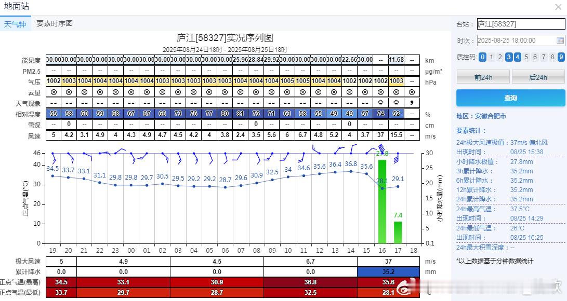Image resolution: width=567 pixels, height=301 pixels.
Task: Click the cloud cover symbol above the drizzle comma
Action: 412,92
